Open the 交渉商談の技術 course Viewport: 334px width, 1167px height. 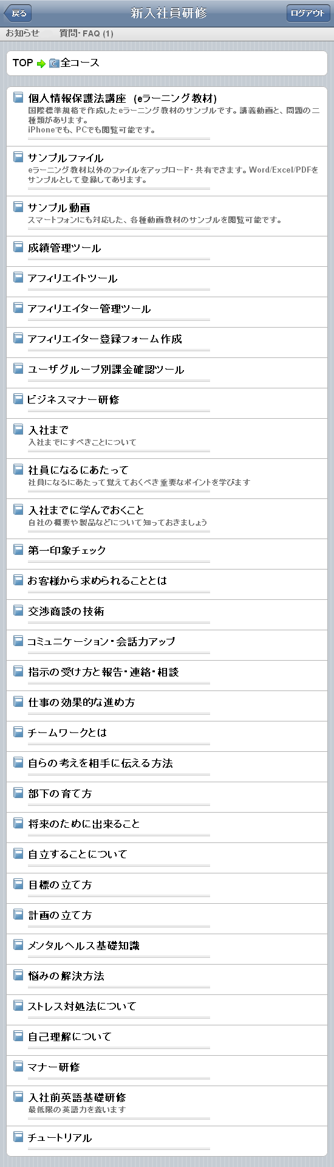pyautogui.click(x=167, y=614)
